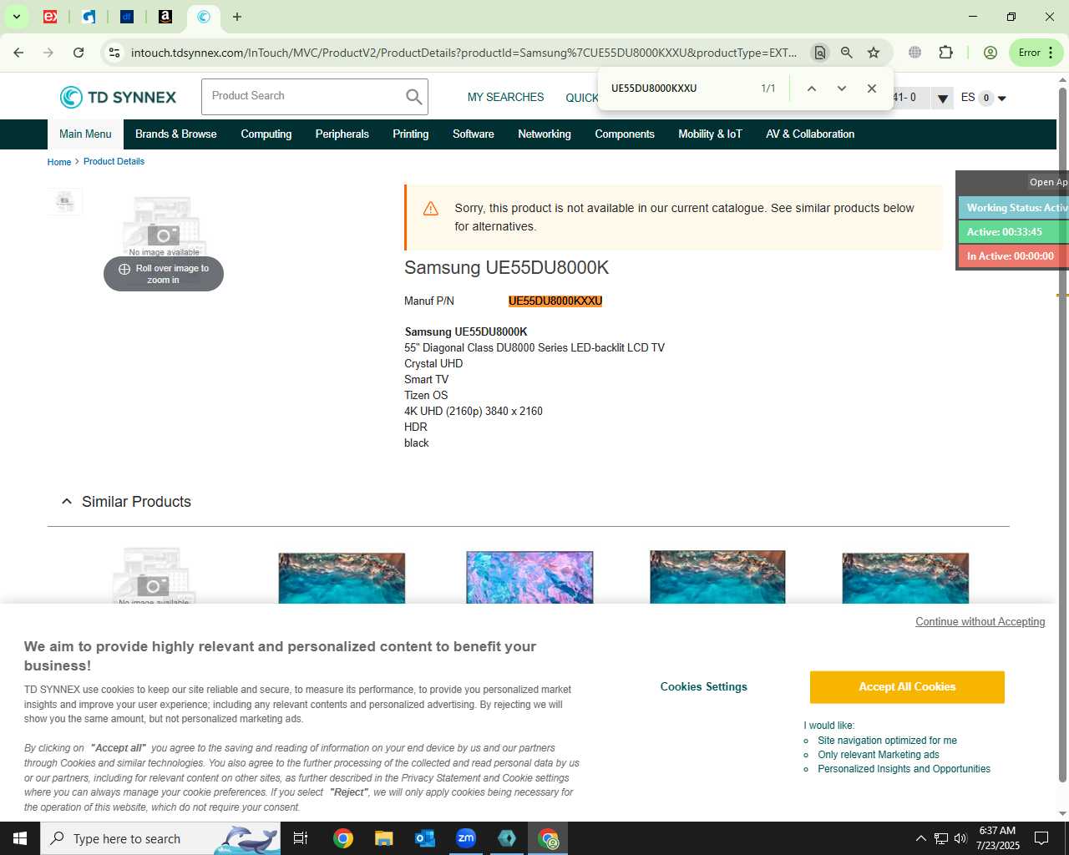This screenshot has height=855, width=1069.
Task: Open the Software menu
Action: click(x=474, y=134)
